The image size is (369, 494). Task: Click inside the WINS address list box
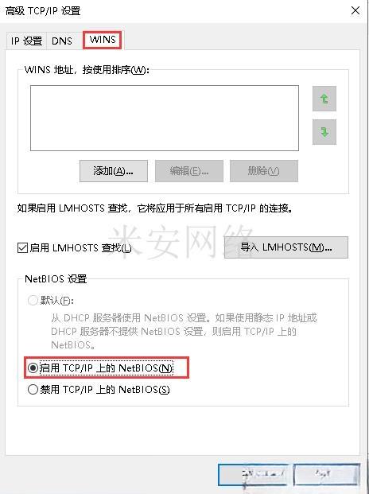point(165,119)
